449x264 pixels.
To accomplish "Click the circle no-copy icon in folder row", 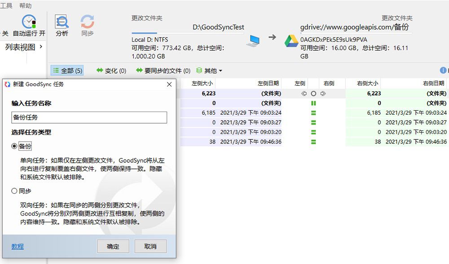I will tap(313, 93).
